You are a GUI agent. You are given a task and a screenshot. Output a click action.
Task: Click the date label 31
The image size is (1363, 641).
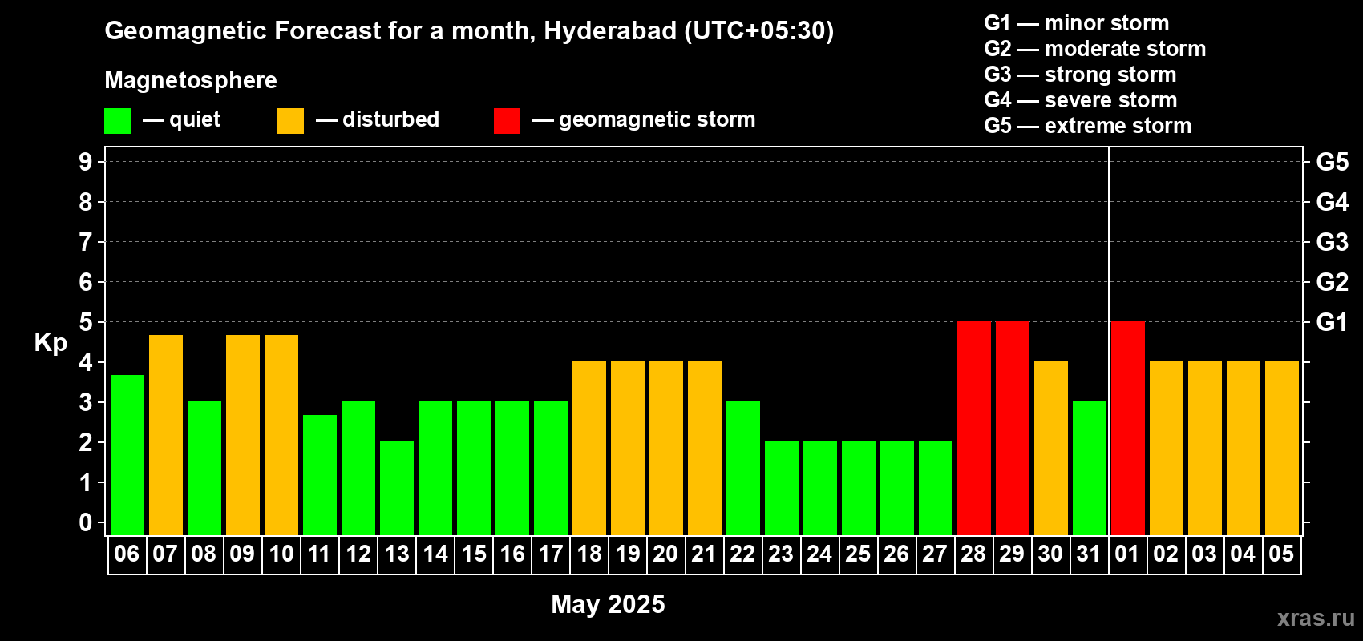pos(1089,554)
